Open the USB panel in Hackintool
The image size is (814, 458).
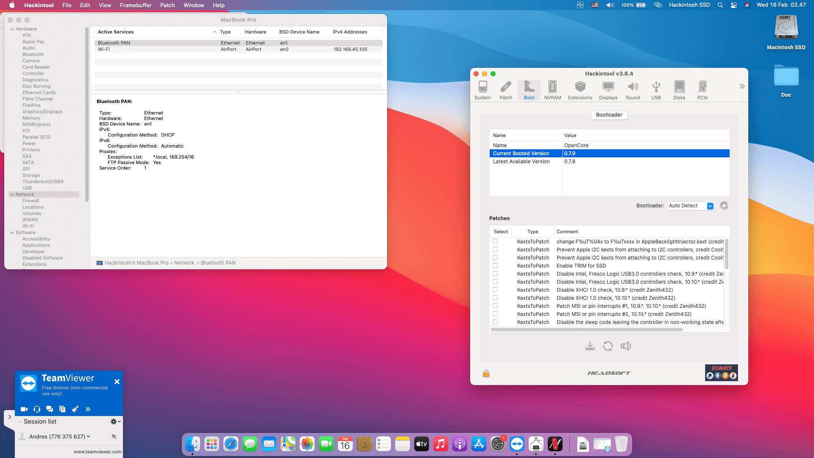pos(656,89)
